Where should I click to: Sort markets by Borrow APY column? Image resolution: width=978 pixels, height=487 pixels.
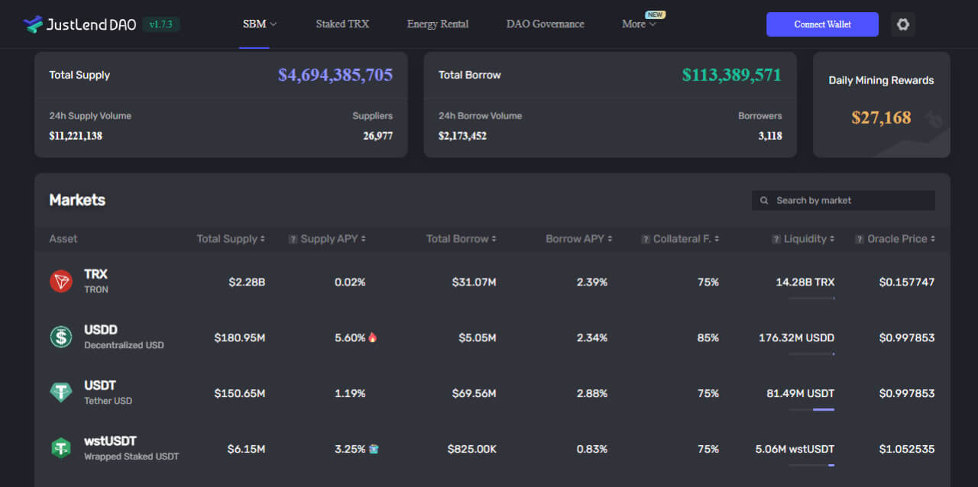point(579,239)
